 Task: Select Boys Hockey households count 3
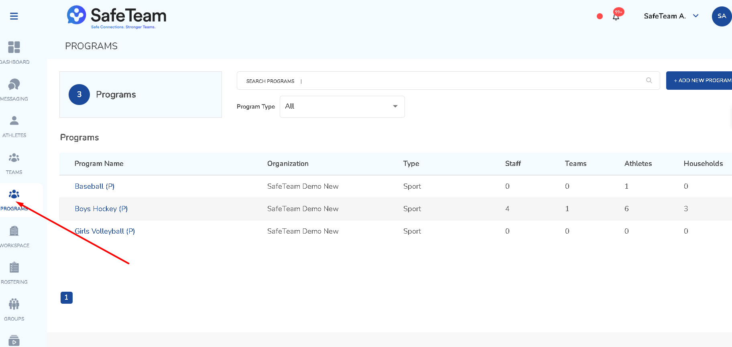[686, 209]
